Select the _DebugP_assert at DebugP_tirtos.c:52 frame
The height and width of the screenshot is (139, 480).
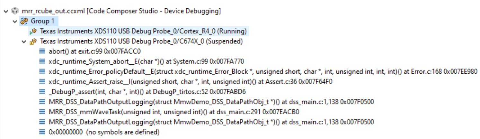[x=147, y=92]
